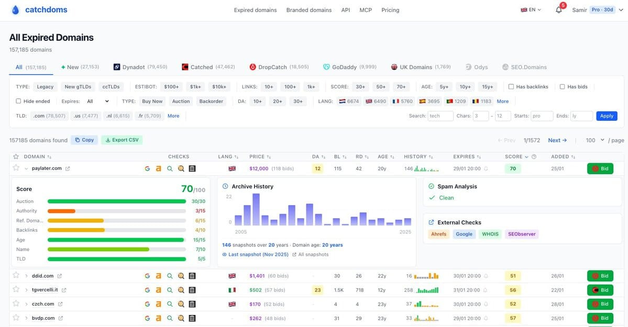
Task: Focus the Ends ly input field
Action: pos(581,116)
